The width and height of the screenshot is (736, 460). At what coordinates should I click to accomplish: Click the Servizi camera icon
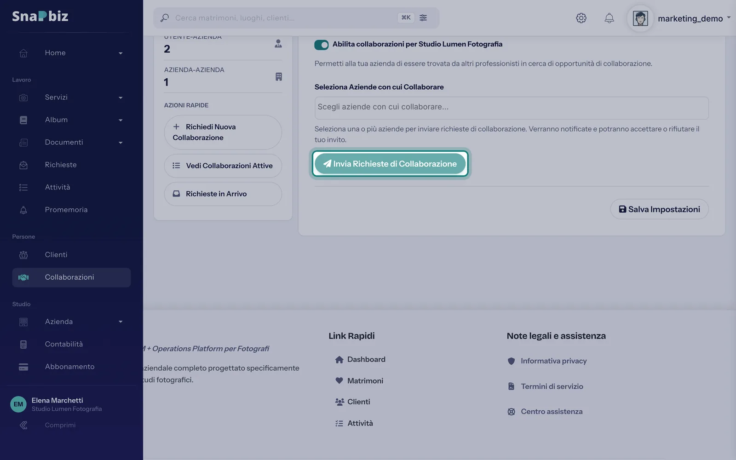tap(23, 98)
